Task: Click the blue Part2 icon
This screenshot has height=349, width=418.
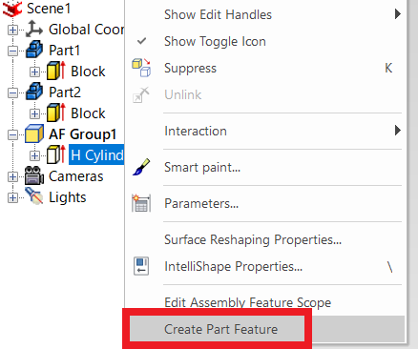Action: click(x=34, y=92)
